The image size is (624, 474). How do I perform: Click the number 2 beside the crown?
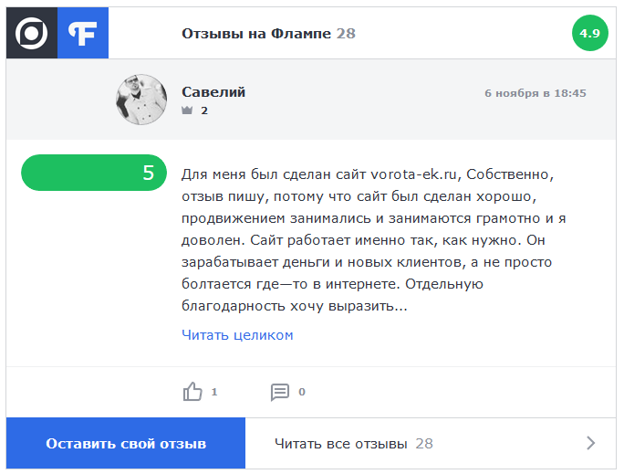pos(204,111)
